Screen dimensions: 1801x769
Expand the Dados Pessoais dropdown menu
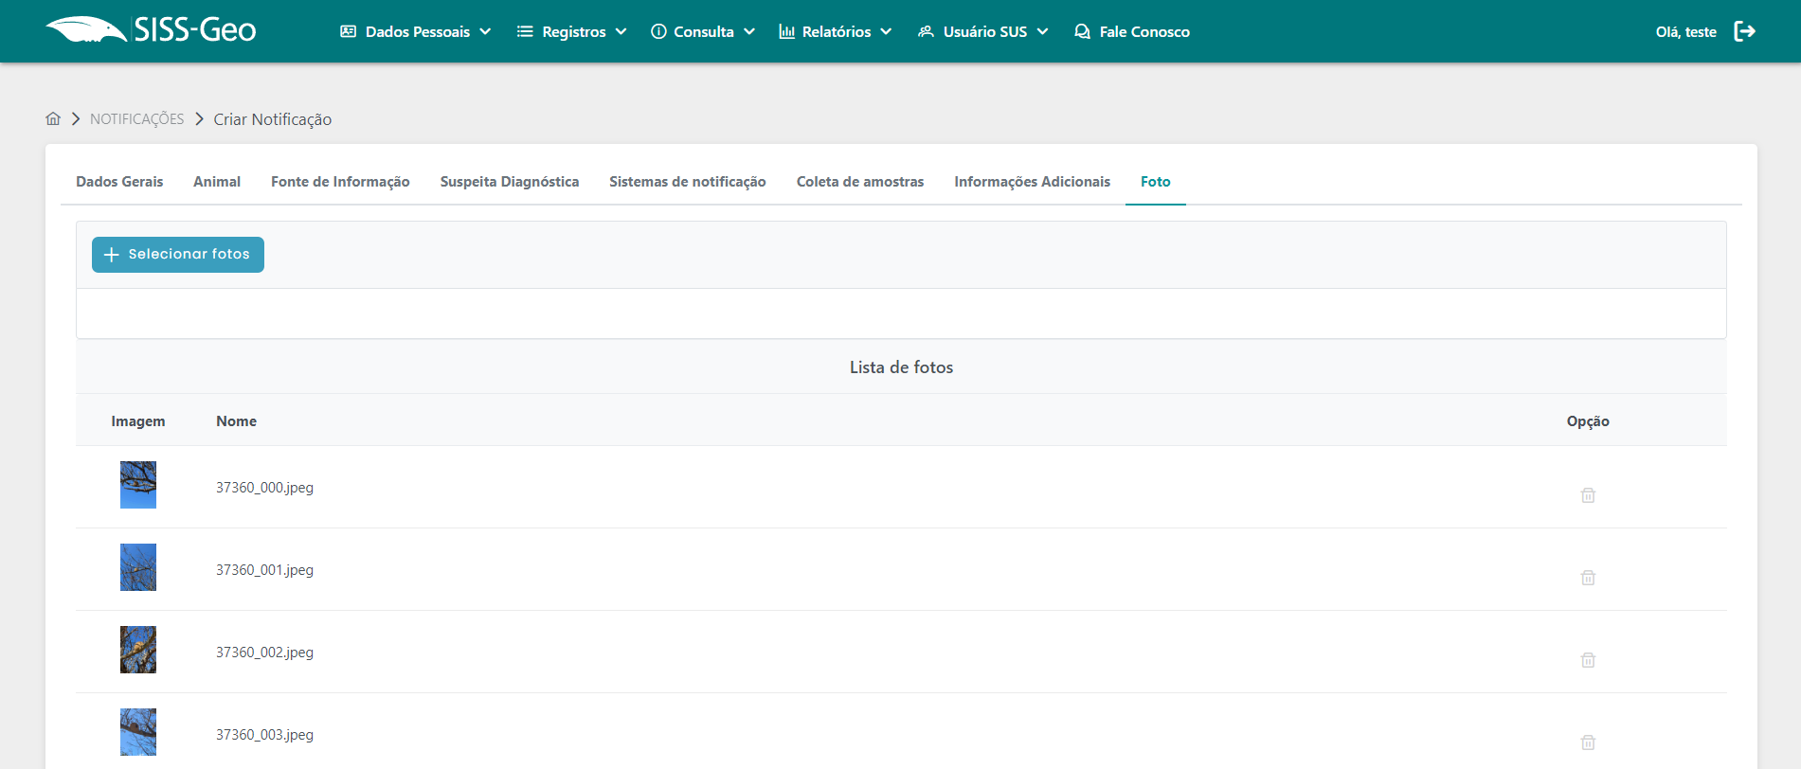tap(415, 31)
